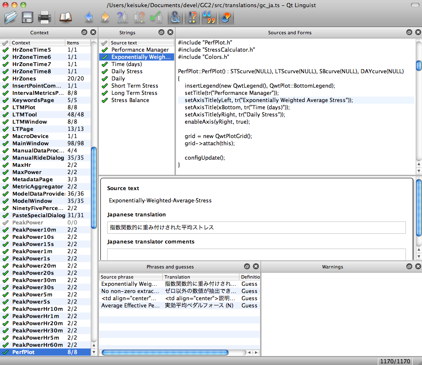Screen dimensions: 422x365
Task: Click the Context list vertical scrollbar thumb
Action: click(94, 188)
